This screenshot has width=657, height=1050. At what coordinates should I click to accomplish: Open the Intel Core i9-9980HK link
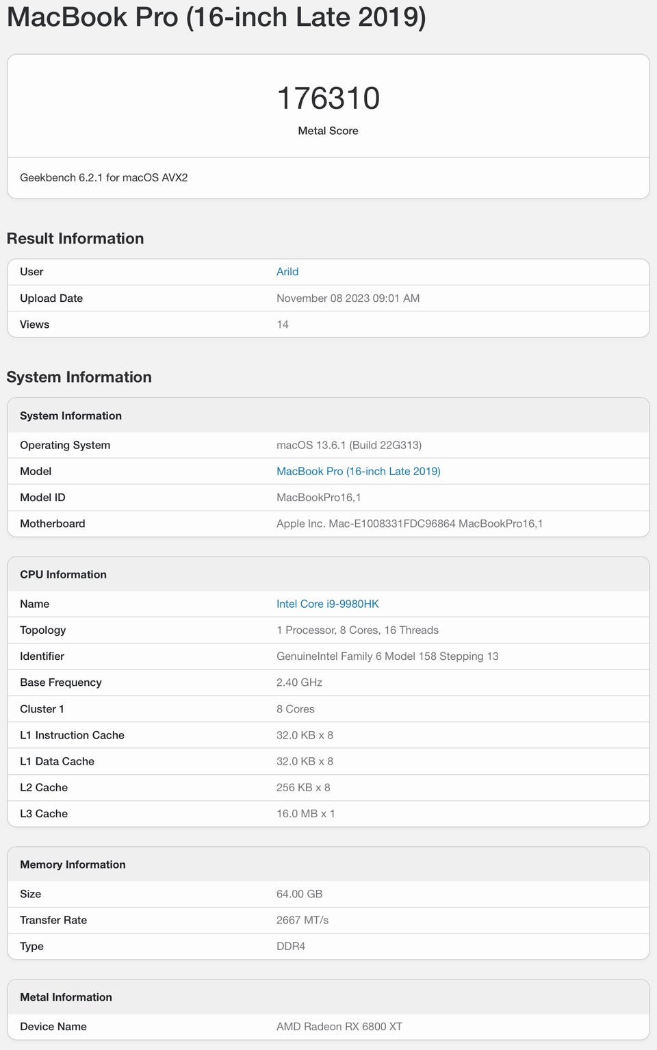coord(327,604)
